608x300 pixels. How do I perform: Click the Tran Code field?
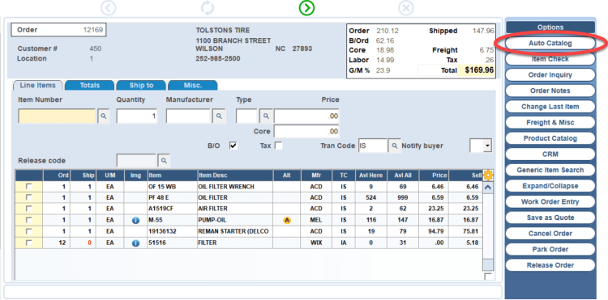373,146
